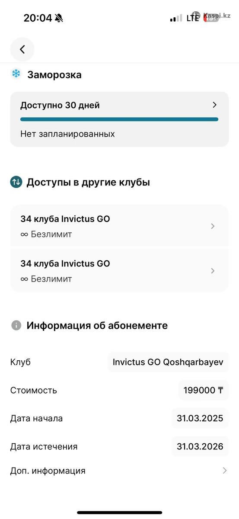Tap the Нет запланированных text
The image size is (239, 519).
coord(67,134)
